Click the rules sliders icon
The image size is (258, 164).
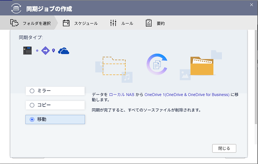113,23
